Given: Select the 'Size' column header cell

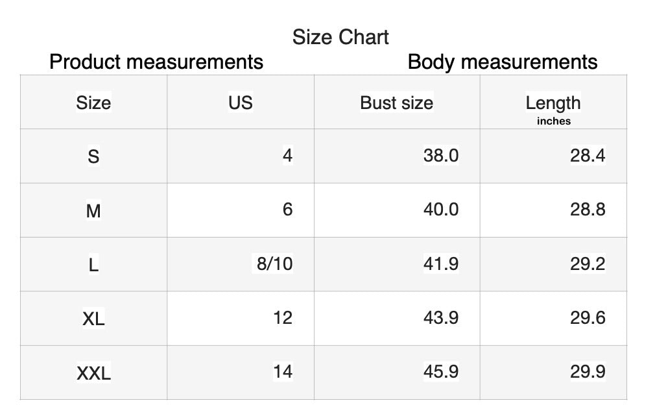Looking at the screenshot, I should (93, 103).
